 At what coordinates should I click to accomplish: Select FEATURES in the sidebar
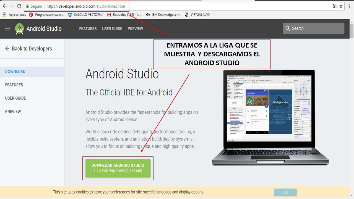(14, 85)
